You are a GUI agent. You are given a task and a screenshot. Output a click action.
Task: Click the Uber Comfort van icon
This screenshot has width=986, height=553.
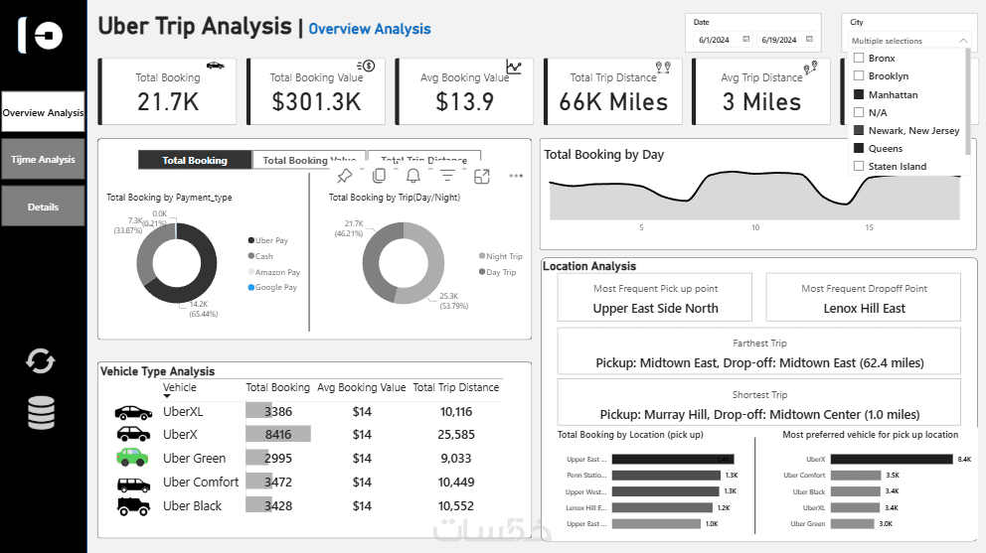133,484
